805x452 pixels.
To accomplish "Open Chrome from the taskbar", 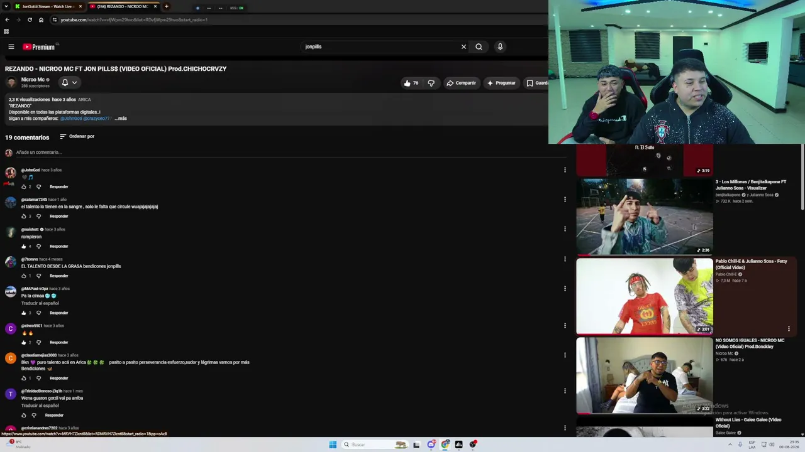I will (x=445, y=444).
